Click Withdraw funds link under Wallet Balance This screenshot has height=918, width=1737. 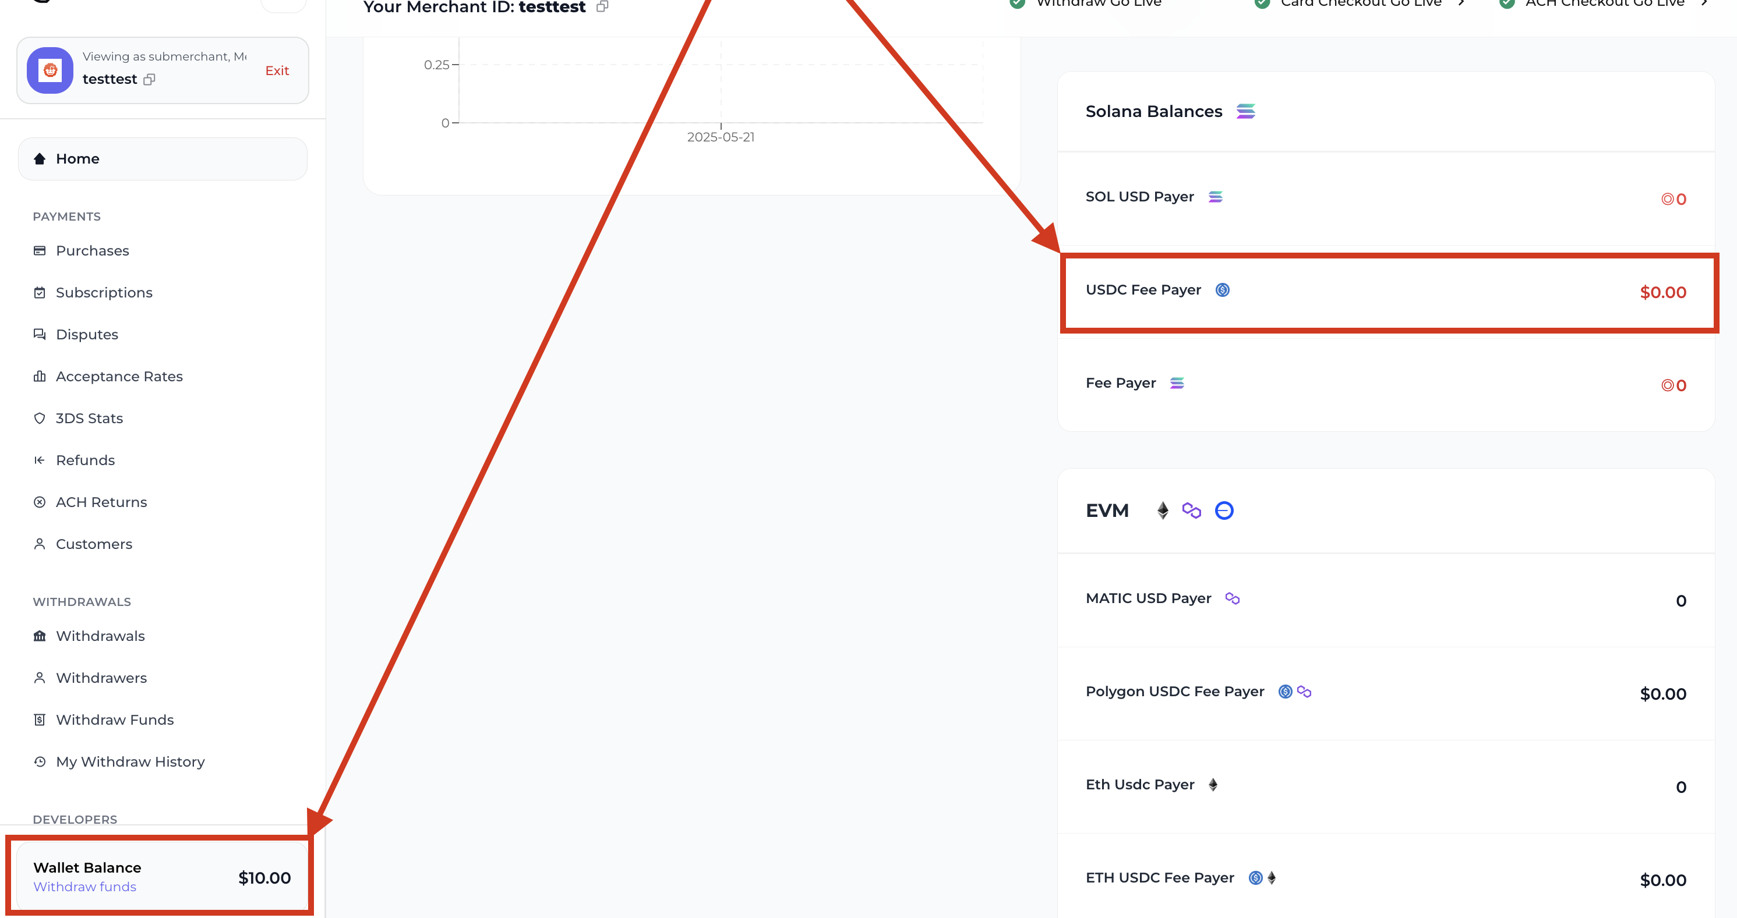85,887
